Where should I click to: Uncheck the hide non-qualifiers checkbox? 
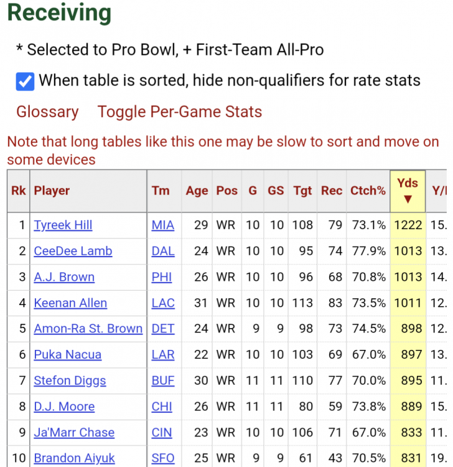pos(25,82)
